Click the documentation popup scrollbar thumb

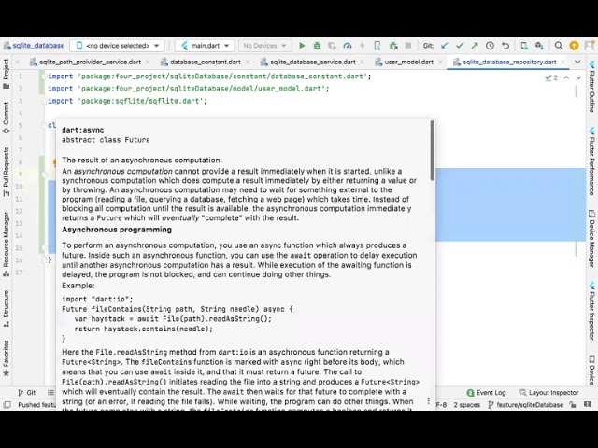(x=433, y=150)
